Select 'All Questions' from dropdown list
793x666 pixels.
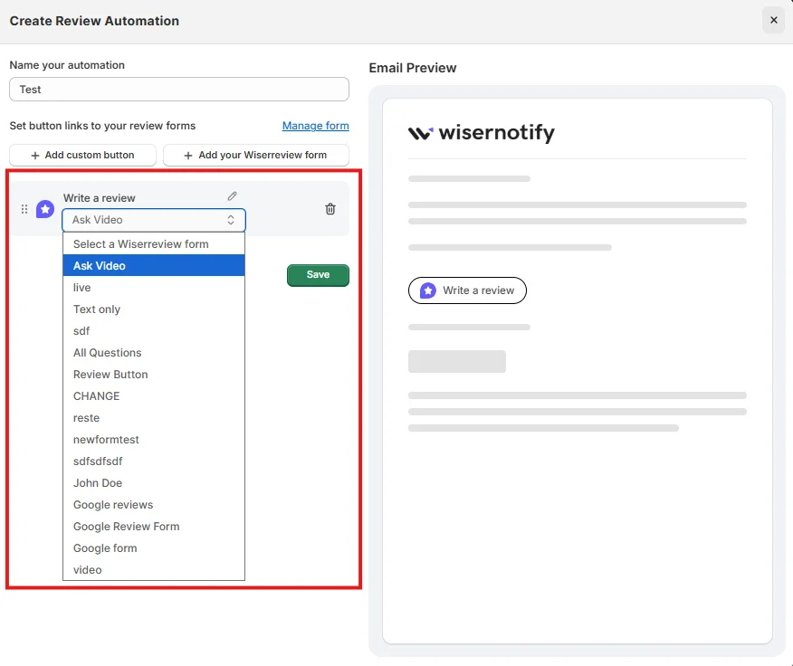108,353
